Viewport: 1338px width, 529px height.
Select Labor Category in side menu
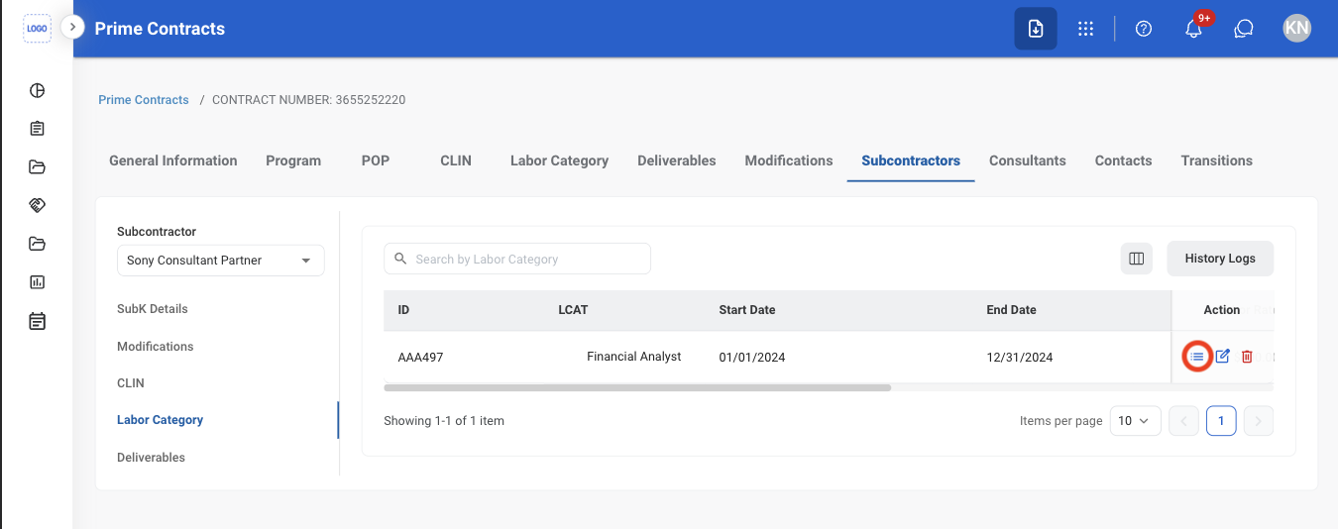tap(161, 420)
